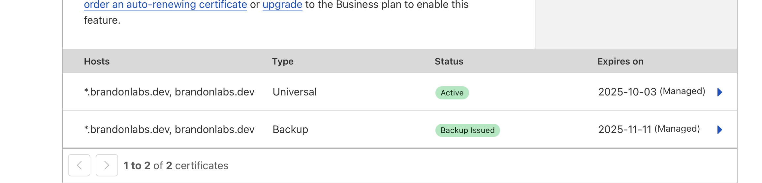
Task: Follow the upgrade link to Business plan
Action: (x=282, y=5)
